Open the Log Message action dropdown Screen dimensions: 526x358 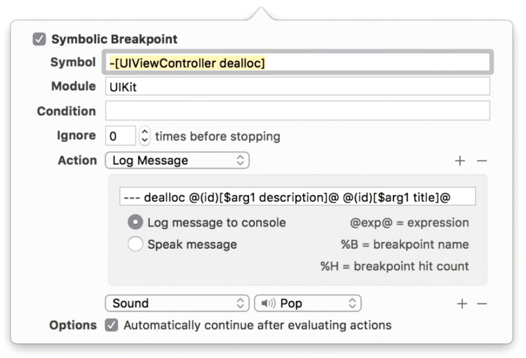pyautogui.click(x=177, y=160)
